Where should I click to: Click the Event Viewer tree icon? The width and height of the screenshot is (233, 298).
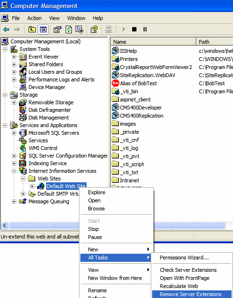23,57
